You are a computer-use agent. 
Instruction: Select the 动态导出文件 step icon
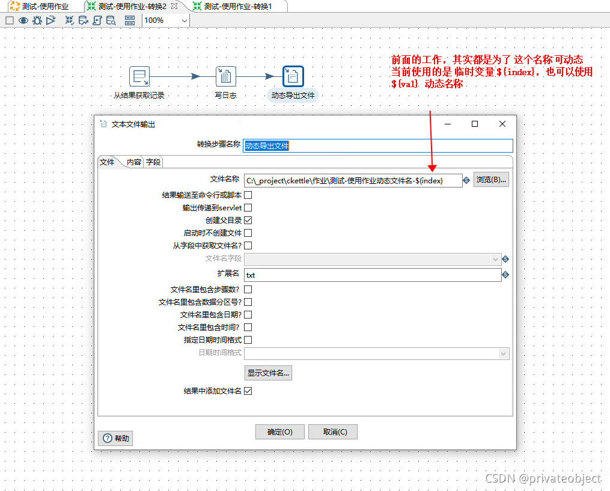tap(293, 75)
